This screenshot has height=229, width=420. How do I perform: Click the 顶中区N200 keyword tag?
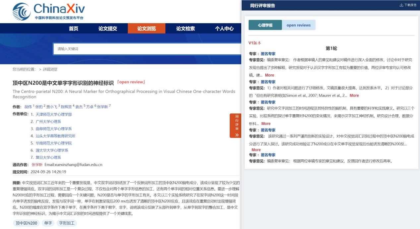pyautogui.click(x=27, y=223)
